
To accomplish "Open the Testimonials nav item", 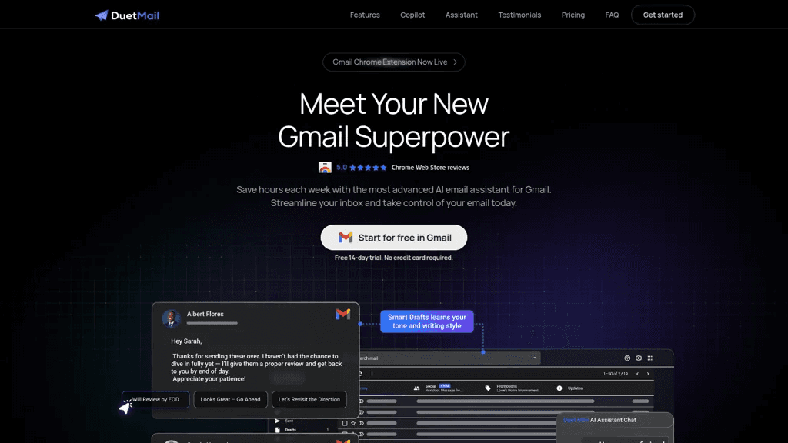I will [519, 15].
